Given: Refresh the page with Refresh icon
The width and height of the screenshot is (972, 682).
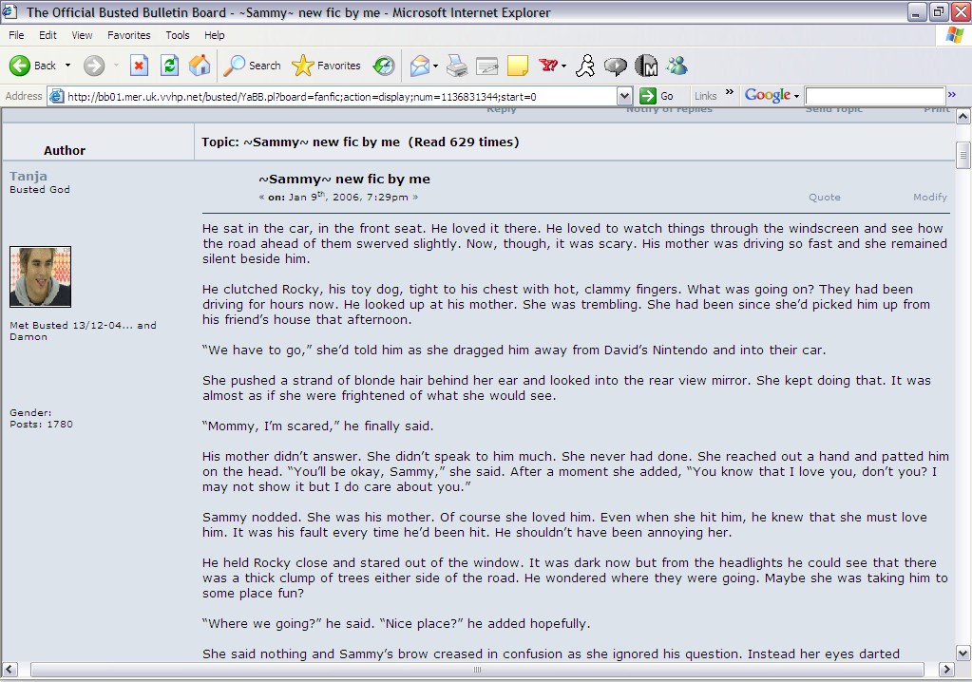Looking at the screenshot, I should click(169, 66).
